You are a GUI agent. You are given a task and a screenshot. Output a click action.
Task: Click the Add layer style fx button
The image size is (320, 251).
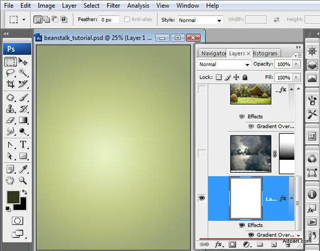(219, 244)
